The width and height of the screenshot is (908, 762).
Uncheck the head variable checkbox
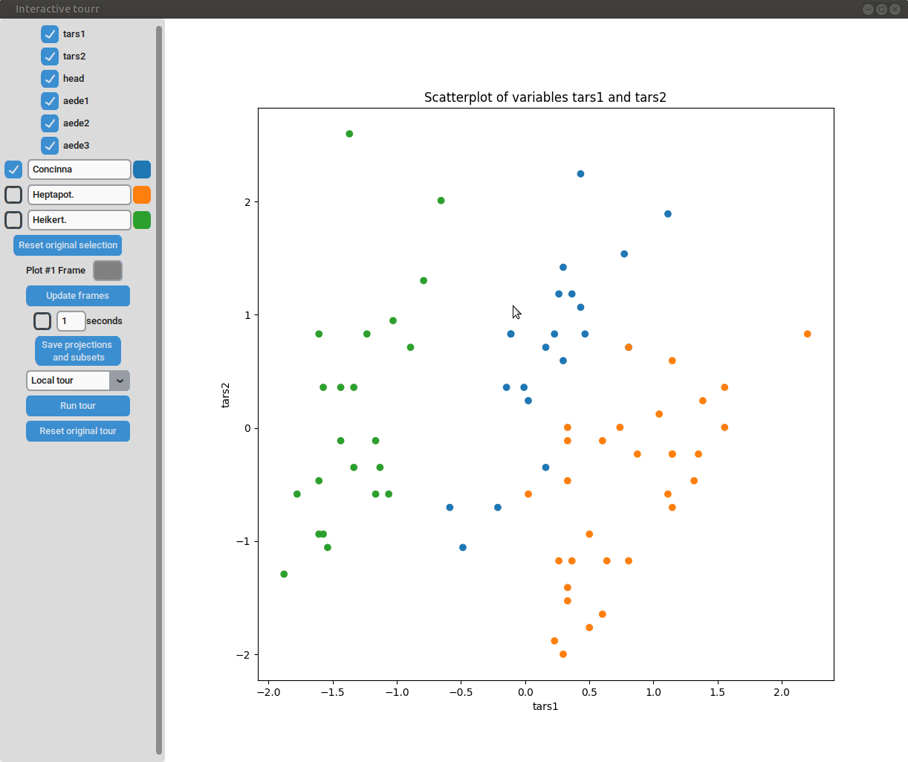point(50,79)
